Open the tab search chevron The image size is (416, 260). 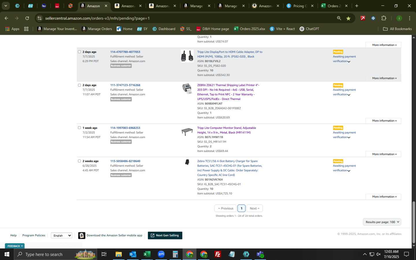pyautogui.click(x=5, y=6)
